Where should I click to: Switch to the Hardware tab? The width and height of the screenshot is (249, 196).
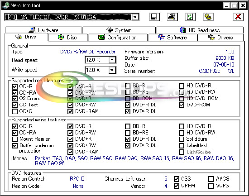tap(43, 30)
